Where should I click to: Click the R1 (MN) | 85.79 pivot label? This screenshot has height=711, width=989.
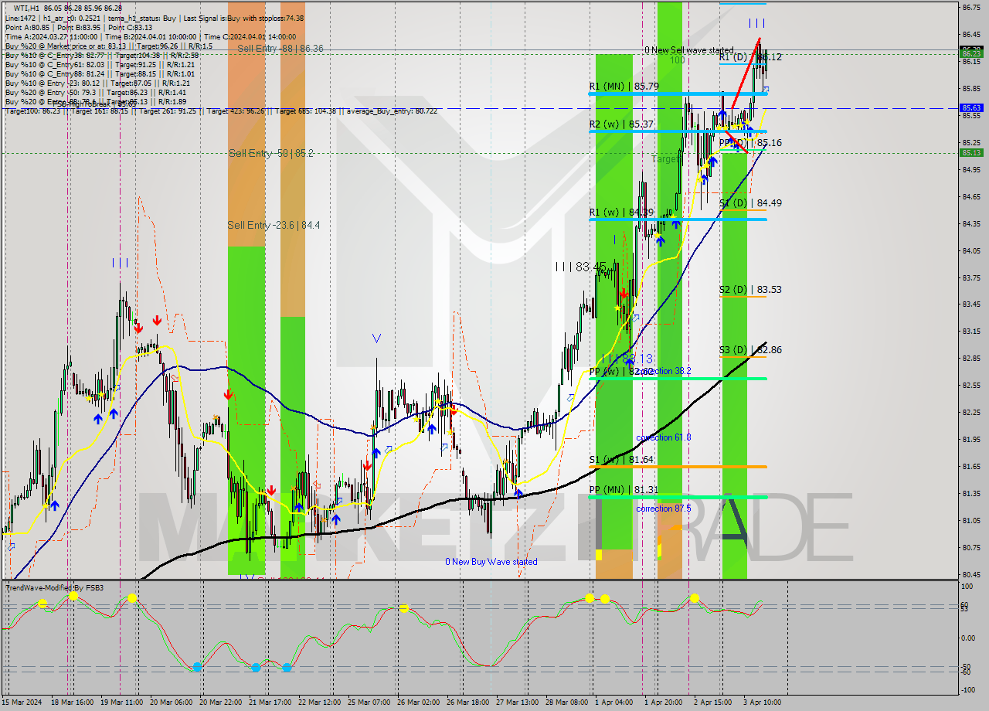click(624, 86)
